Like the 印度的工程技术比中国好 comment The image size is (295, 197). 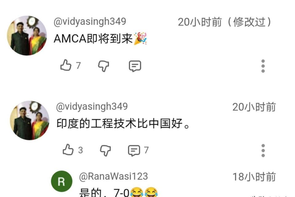coord(68,150)
